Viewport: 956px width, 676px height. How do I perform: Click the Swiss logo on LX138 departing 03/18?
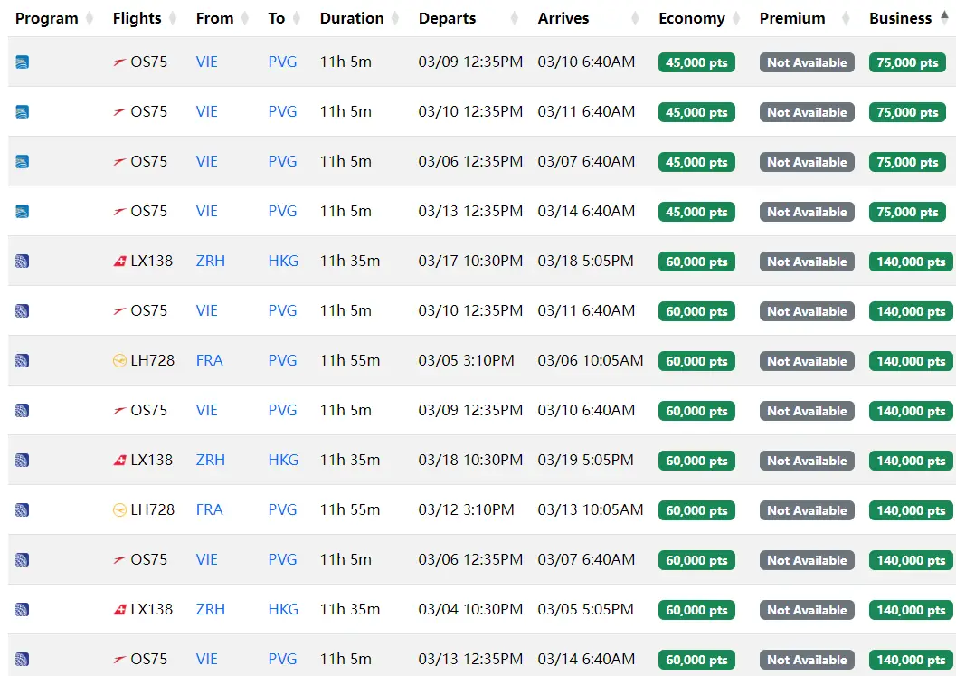click(x=119, y=461)
